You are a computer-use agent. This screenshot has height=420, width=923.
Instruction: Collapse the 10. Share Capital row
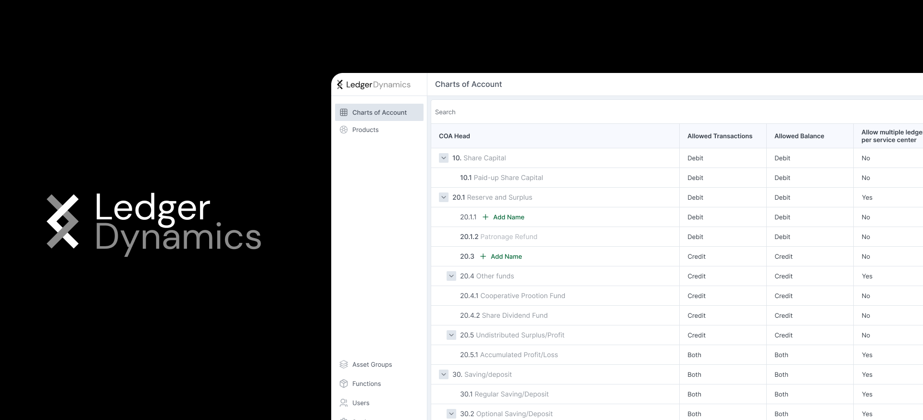tap(444, 158)
